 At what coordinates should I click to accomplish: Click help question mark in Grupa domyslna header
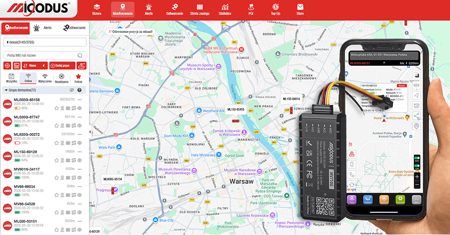point(79,90)
